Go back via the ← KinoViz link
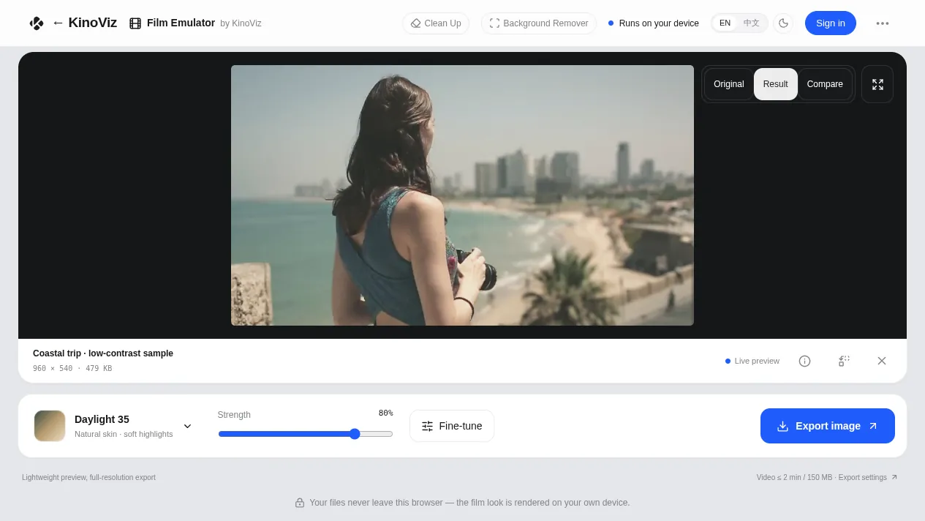This screenshot has width=925, height=521. pos(84,23)
